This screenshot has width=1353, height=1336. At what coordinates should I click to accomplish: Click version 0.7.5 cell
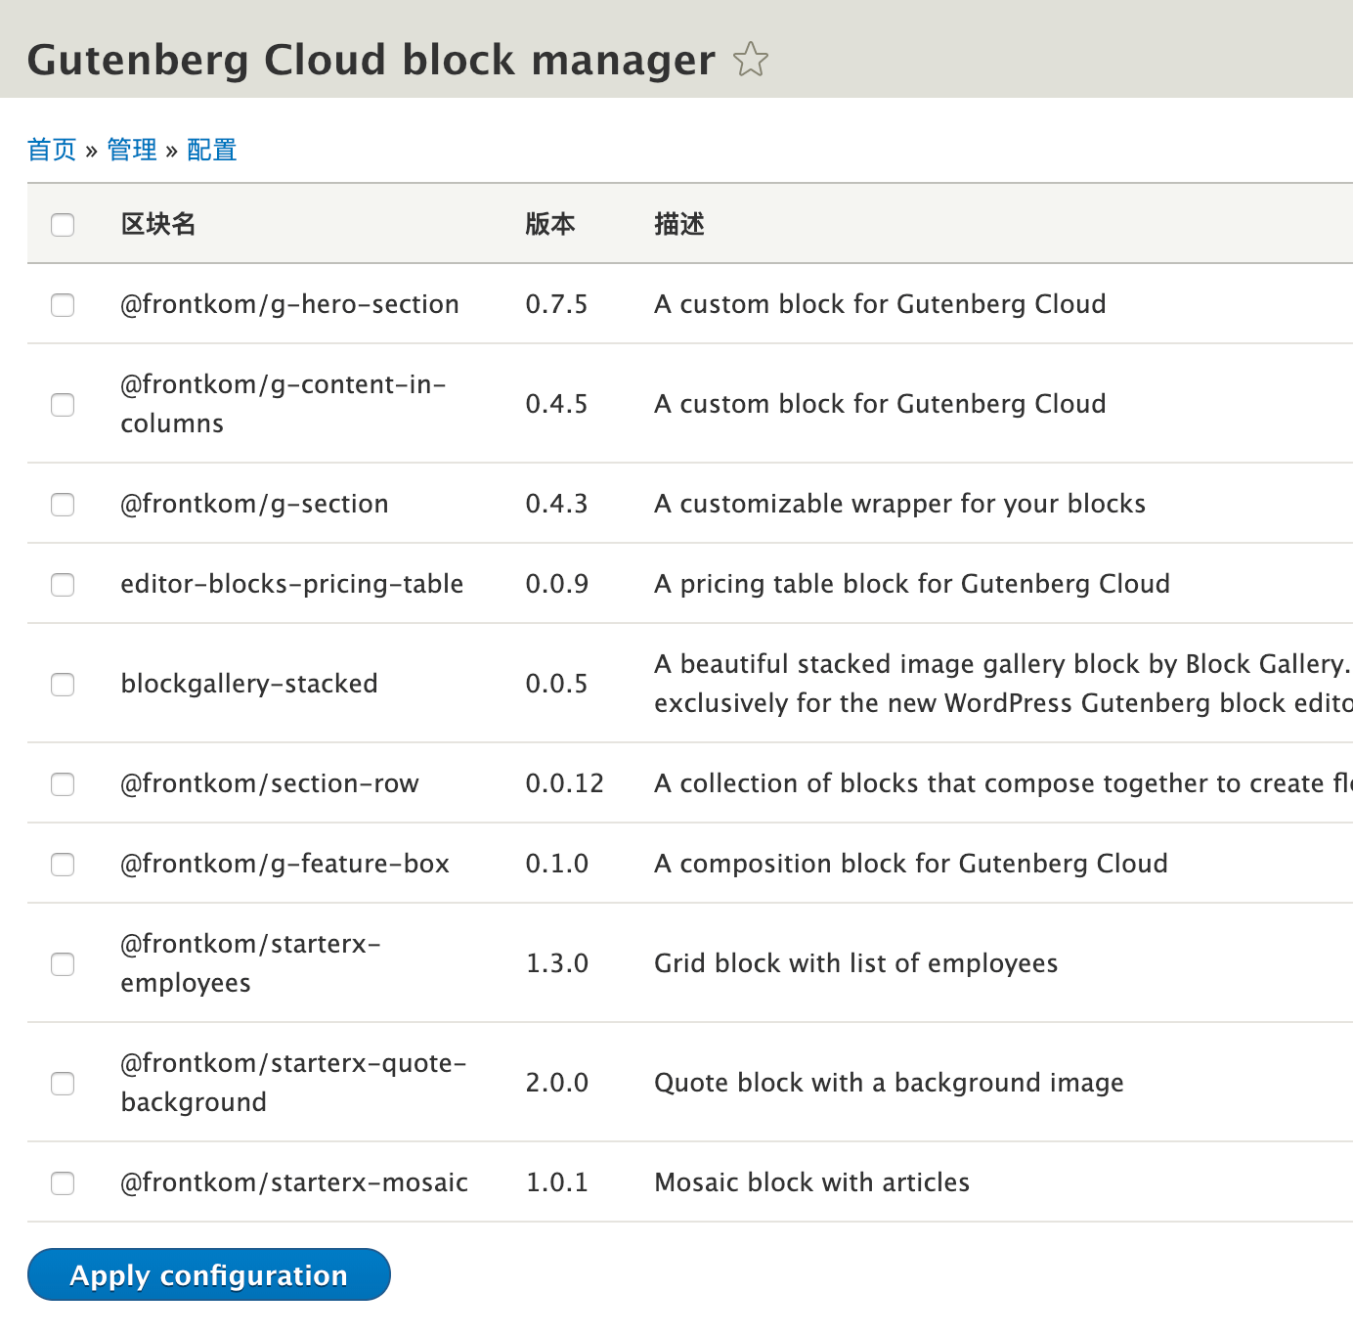pos(556,304)
